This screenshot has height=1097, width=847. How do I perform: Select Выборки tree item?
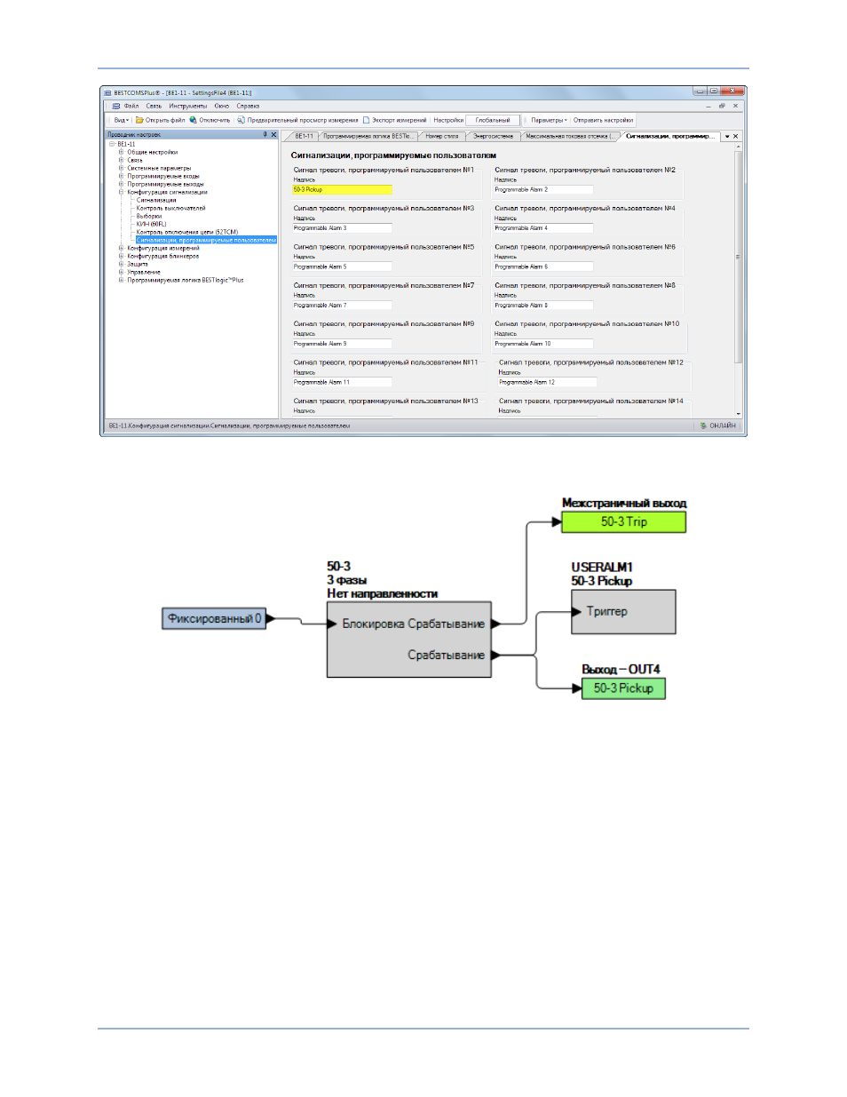(149, 216)
